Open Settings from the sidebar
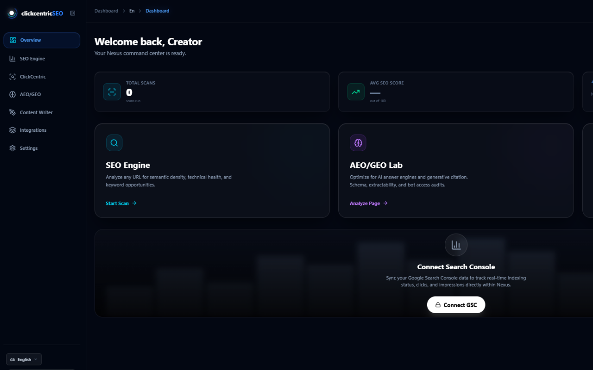Image resolution: width=593 pixels, height=370 pixels. point(42,148)
